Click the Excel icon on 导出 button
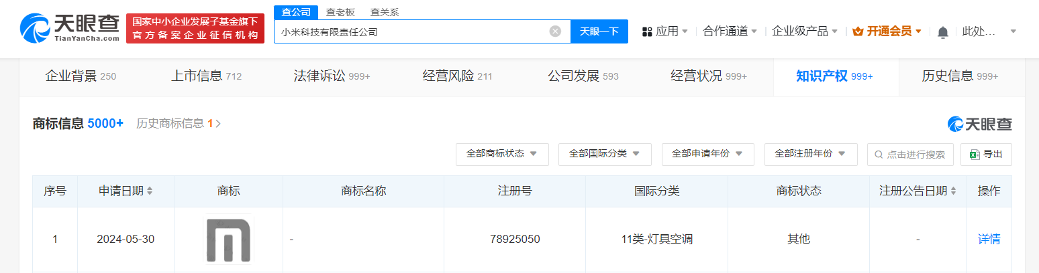 coord(975,155)
